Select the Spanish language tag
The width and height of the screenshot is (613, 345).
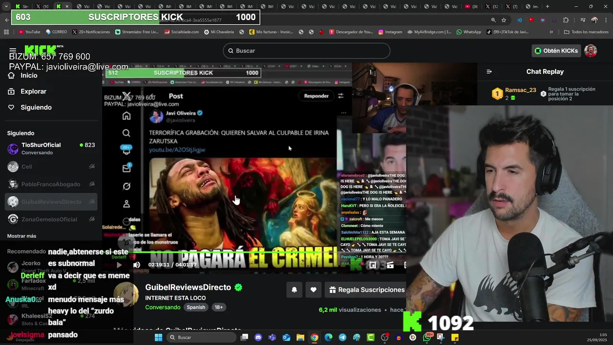click(196, 307)
